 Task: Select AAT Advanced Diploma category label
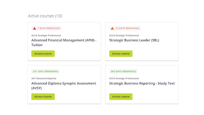click(44, 78)
